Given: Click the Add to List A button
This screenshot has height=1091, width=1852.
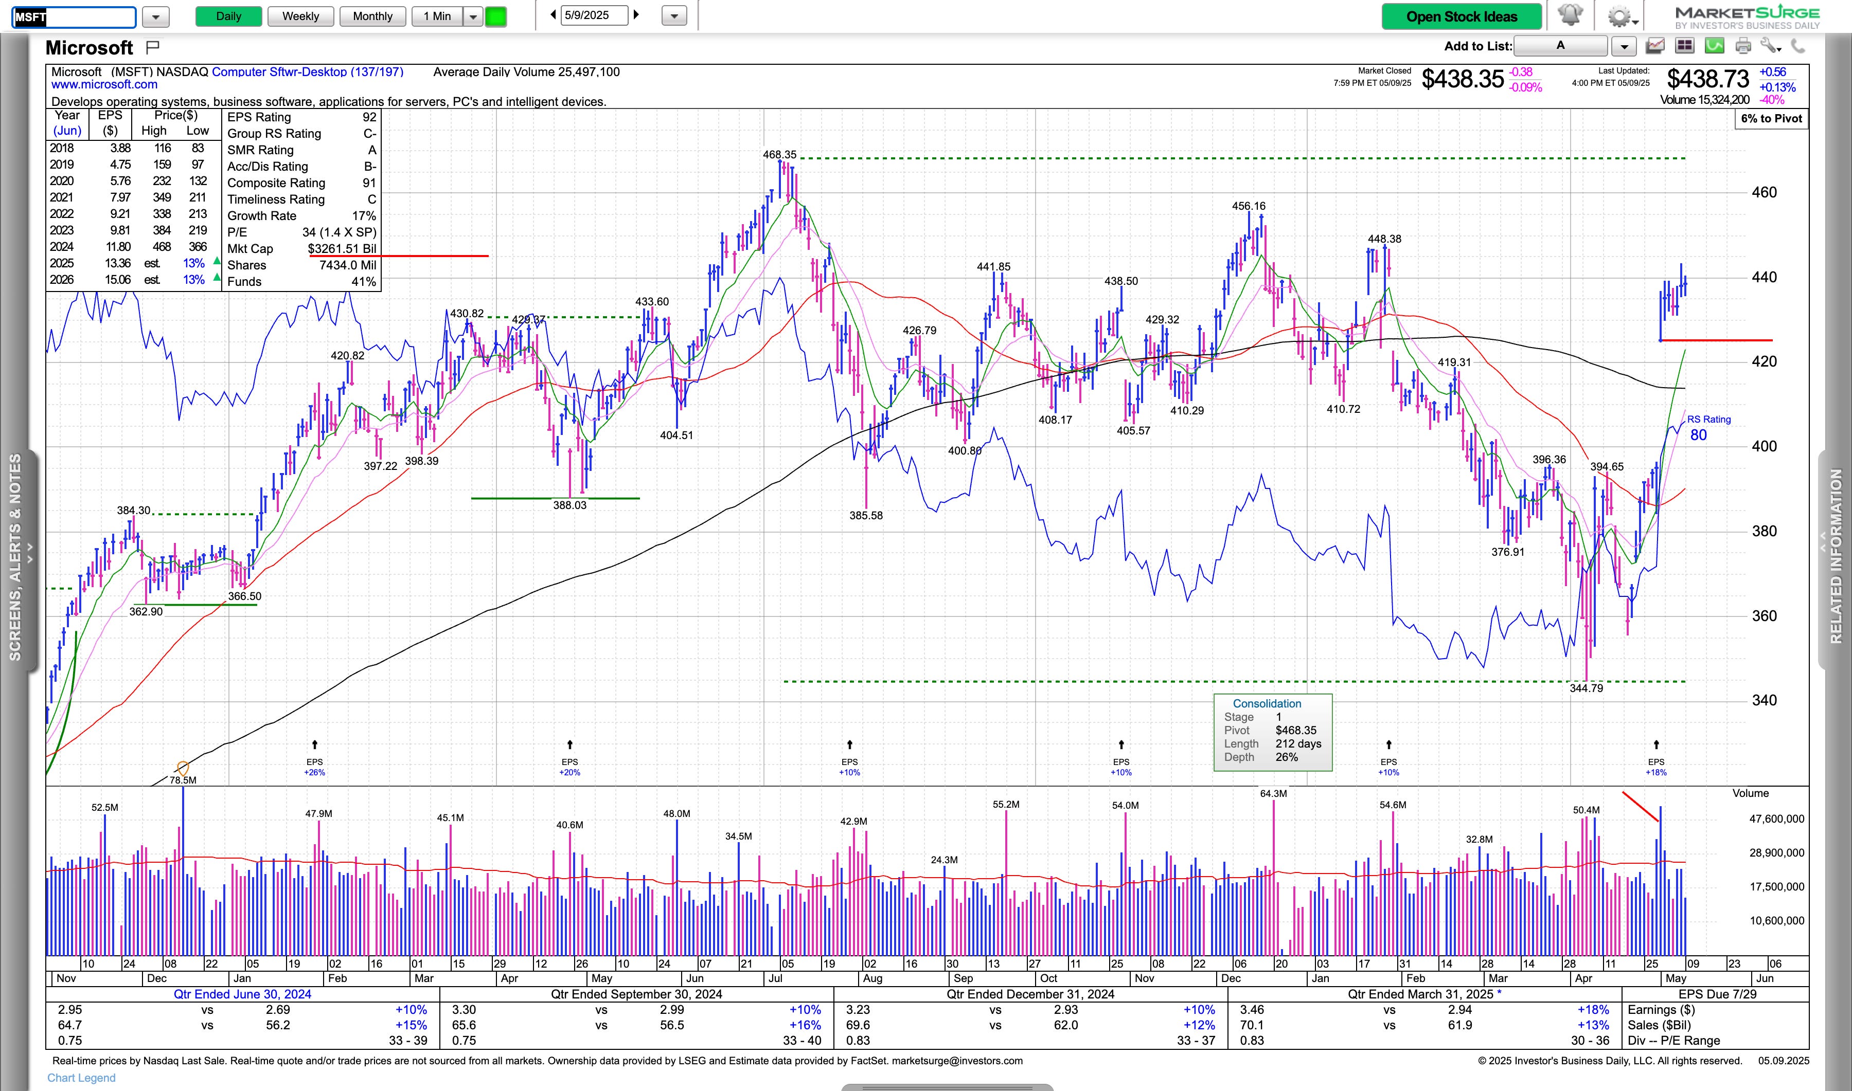Looking at the screenshot, I should [1560, 46].
